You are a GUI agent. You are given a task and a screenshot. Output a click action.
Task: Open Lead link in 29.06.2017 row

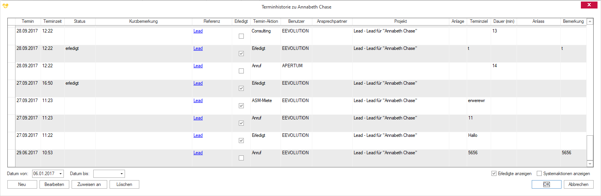(198, 153)
